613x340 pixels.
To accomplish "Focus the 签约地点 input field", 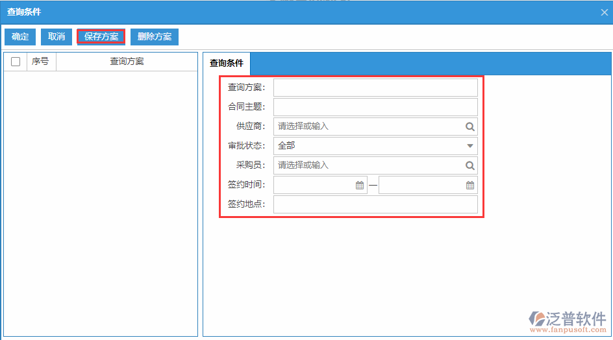I will pyautogui.click(x=375, y=204).
